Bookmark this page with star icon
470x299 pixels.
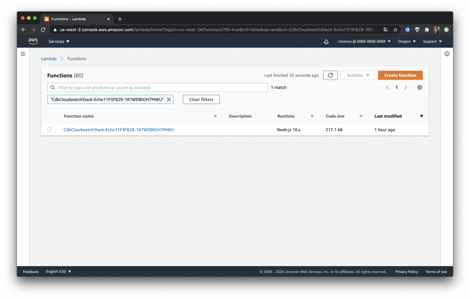point(395,30)
